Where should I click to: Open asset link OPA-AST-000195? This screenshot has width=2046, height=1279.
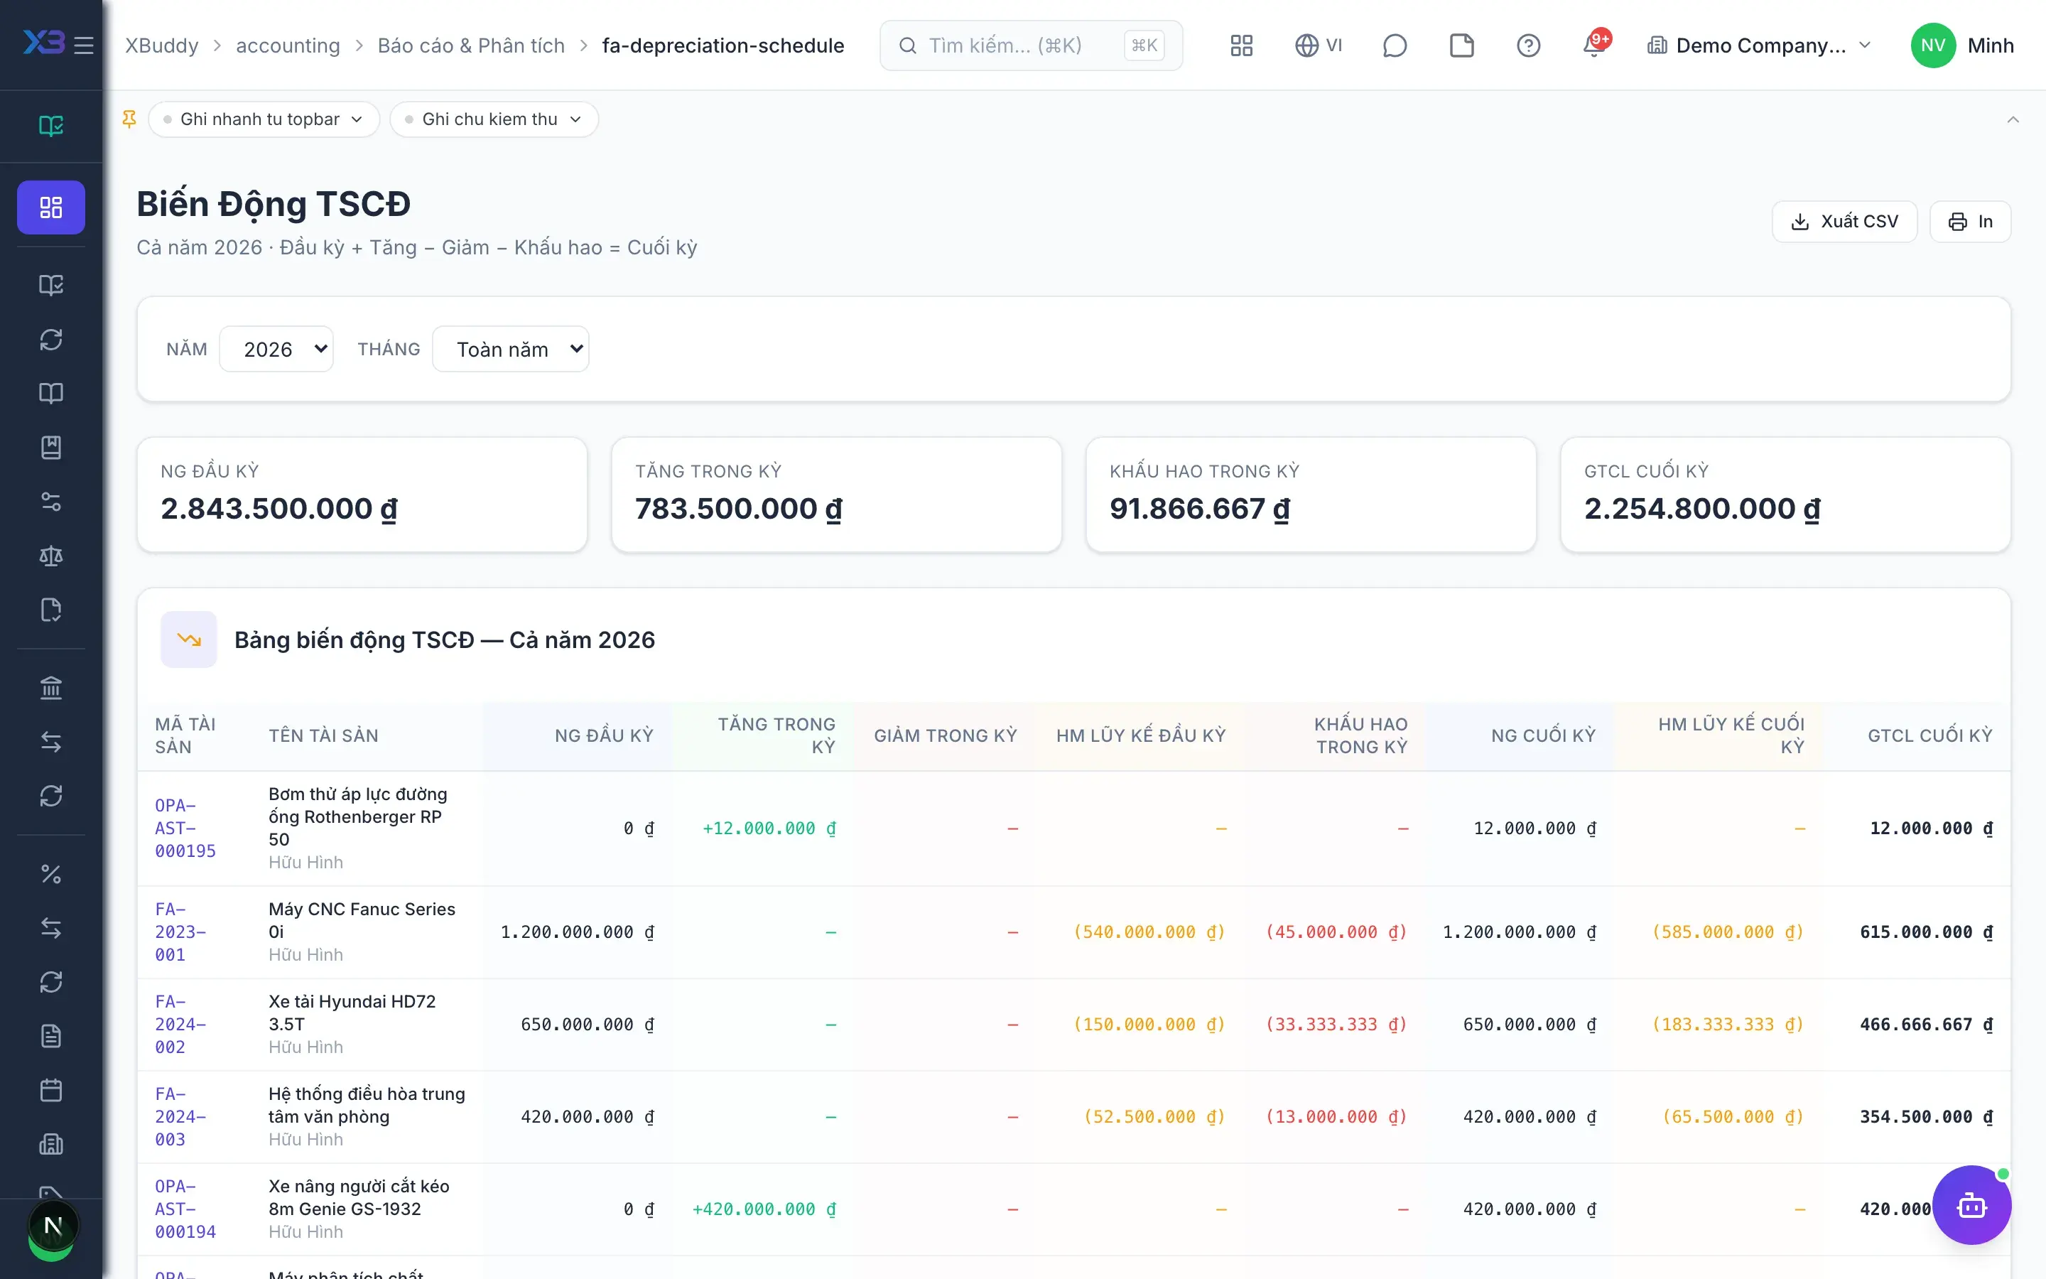(x=185, y=827)
